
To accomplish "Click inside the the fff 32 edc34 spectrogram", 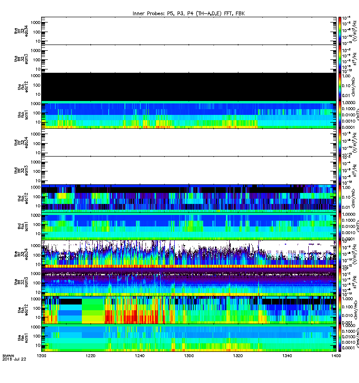I will (189, 254).
